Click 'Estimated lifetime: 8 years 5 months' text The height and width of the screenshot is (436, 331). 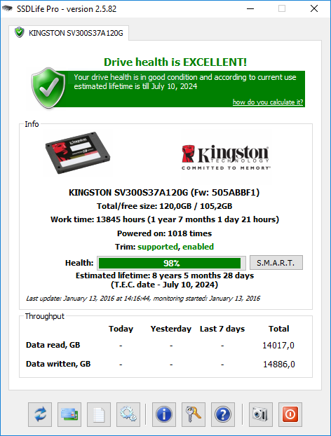pyautogui.click(x=165, y=275)
